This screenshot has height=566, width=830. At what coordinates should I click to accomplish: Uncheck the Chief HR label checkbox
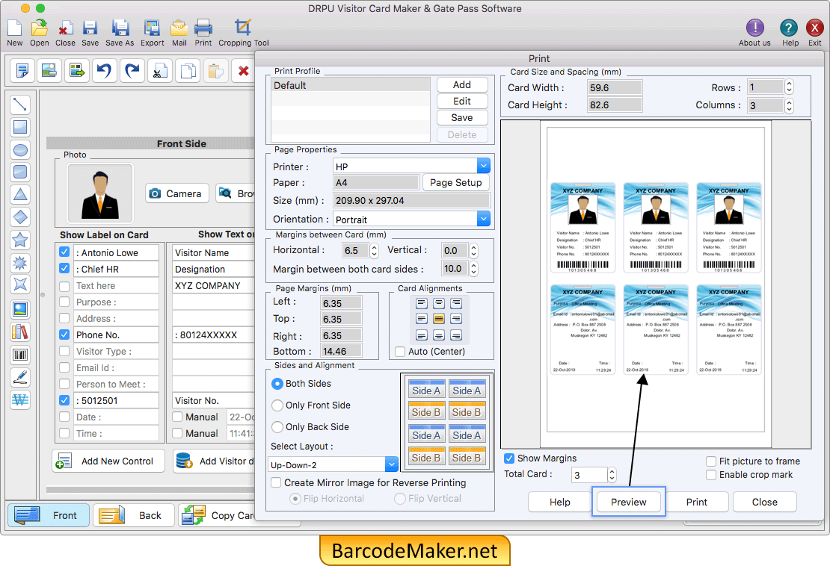[x=64, y=269]
